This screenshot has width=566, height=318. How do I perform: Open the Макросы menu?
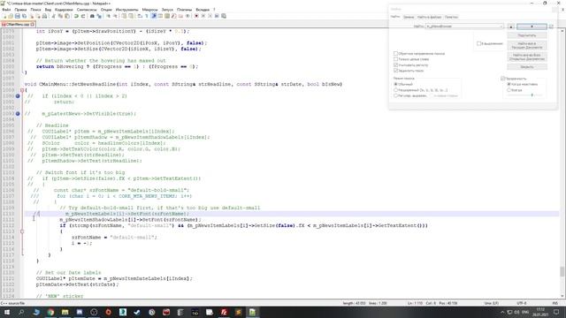(x=149, y=10)
